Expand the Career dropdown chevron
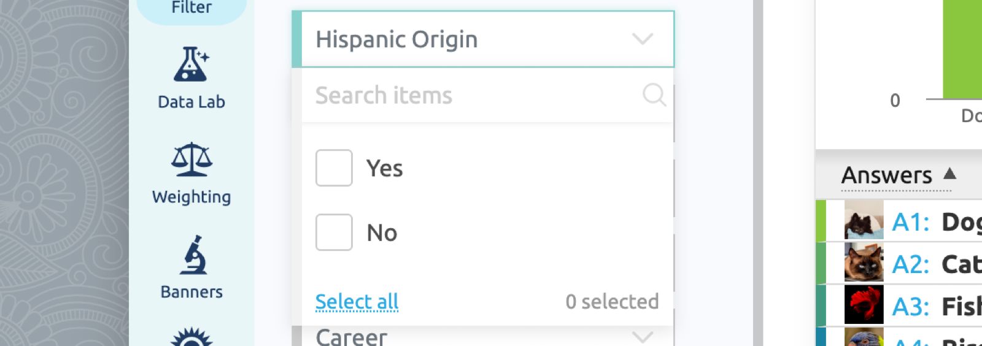Image resolution: width=982 pixels, height=346 pixels. [x=643, y=337]
